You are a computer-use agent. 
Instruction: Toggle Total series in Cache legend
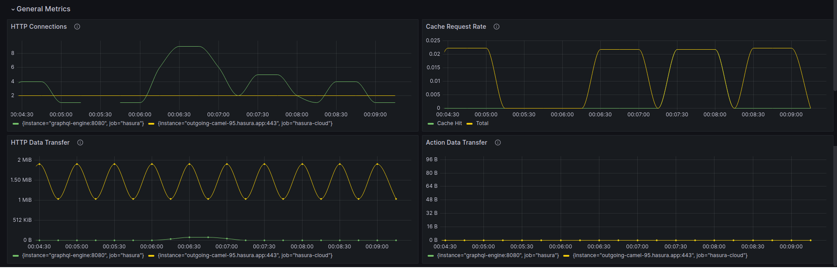point(482,123)
